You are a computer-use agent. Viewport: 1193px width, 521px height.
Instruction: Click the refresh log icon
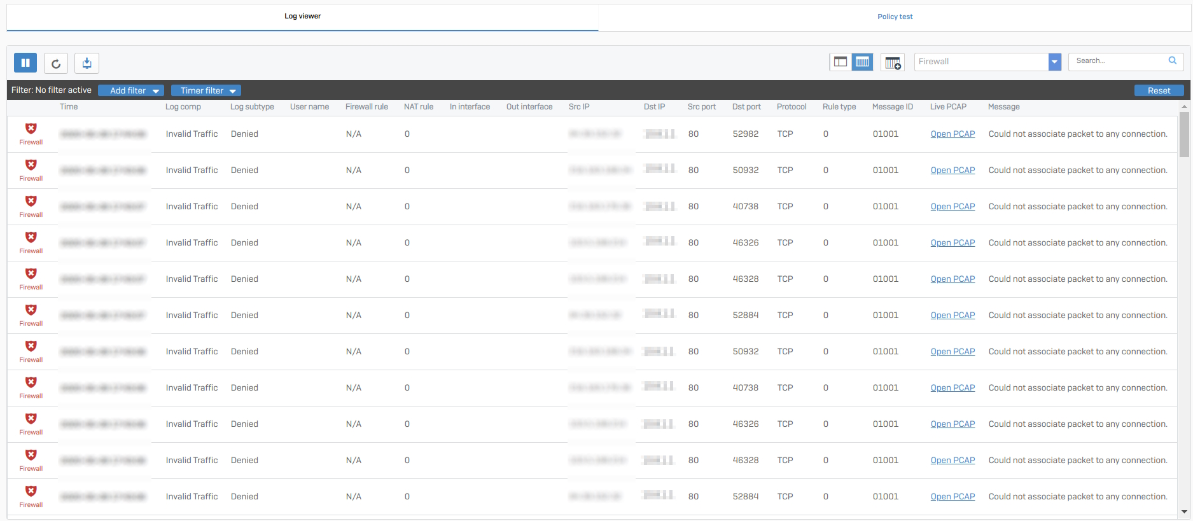(56, 63)
